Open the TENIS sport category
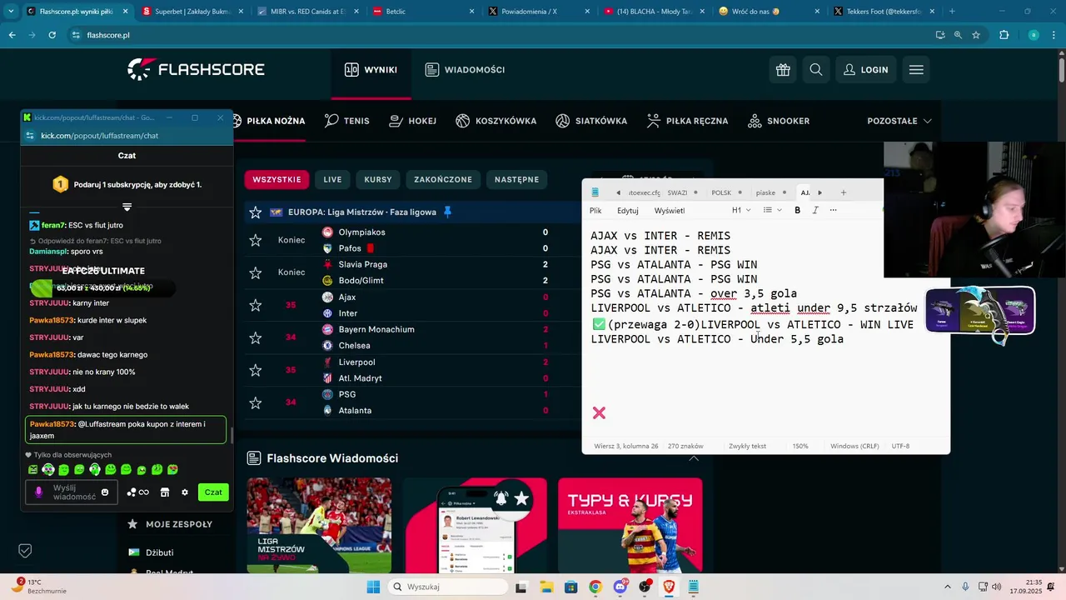This screenshot has height=600, width=1066. [x=347, y=121]
